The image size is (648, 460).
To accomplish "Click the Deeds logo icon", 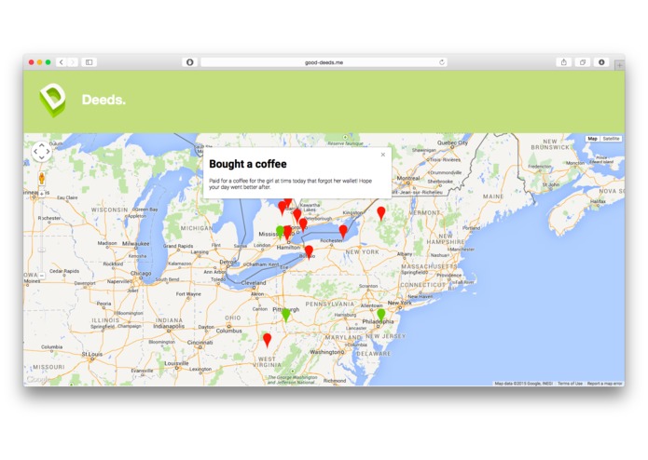I will pyautogui.click(x=52, y=101).
